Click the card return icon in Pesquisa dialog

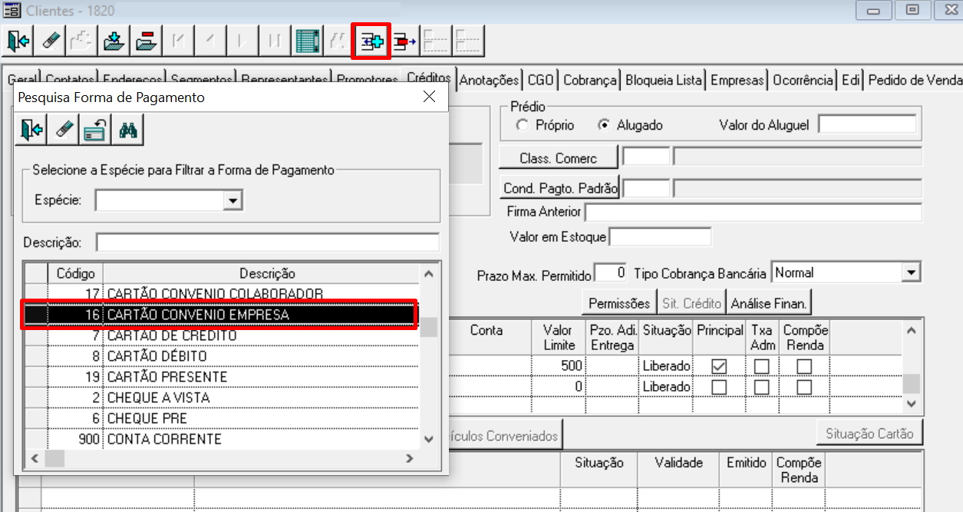tap(96, 130)
